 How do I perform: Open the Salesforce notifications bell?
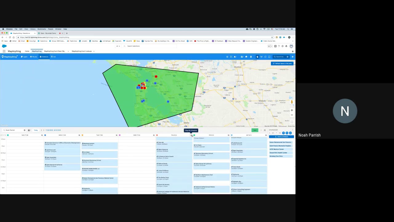pos(286,46)
